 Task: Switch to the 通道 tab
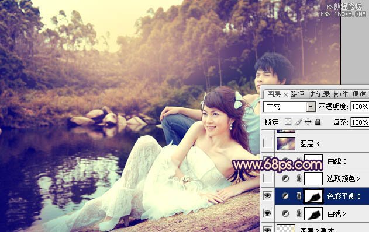[x=359, y=94]
